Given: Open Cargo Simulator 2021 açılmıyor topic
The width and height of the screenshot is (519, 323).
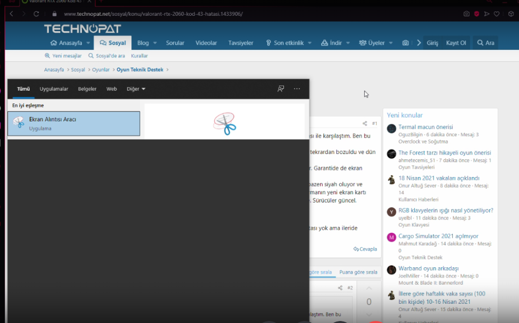Looking at the screenshot, I should [438, 236].
